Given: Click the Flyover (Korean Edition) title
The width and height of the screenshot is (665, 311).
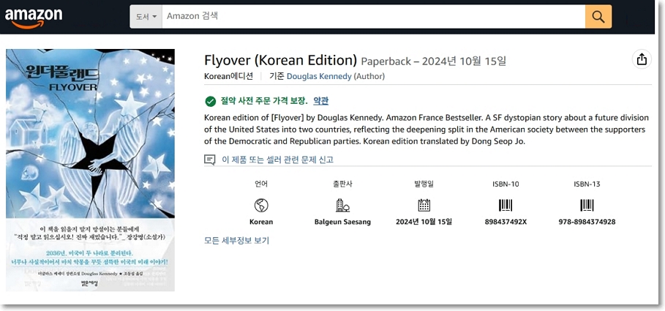Looking at the screenshot, I should (280, 60).
